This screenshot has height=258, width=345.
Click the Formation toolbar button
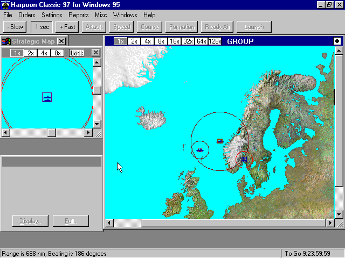pyautogui.click(x=182, y=27)
